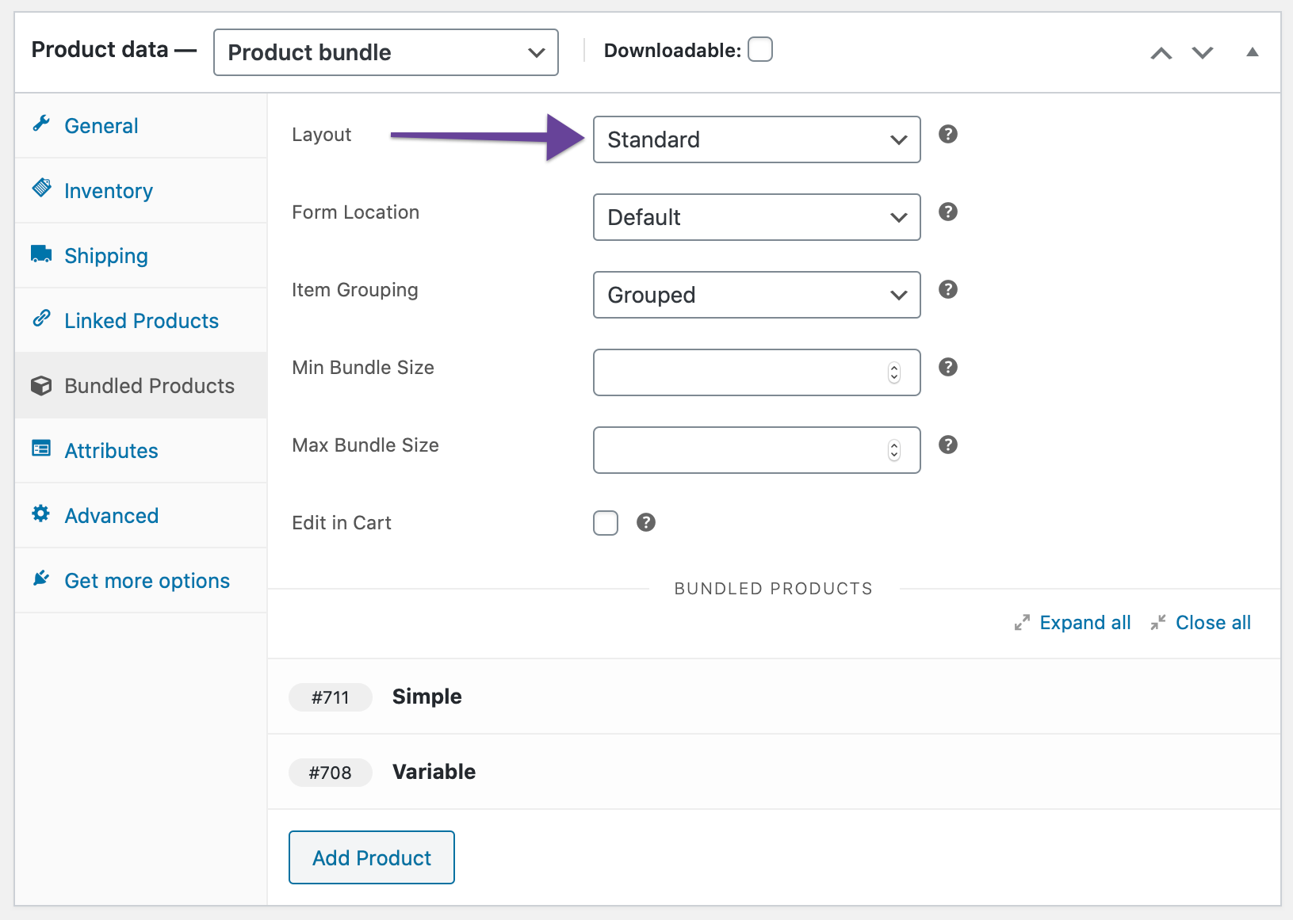The height and width of the screenshot is (920, 1293).
Task: Enable the Edit in Cart checkbox
Action: click(x=606, y=523)
